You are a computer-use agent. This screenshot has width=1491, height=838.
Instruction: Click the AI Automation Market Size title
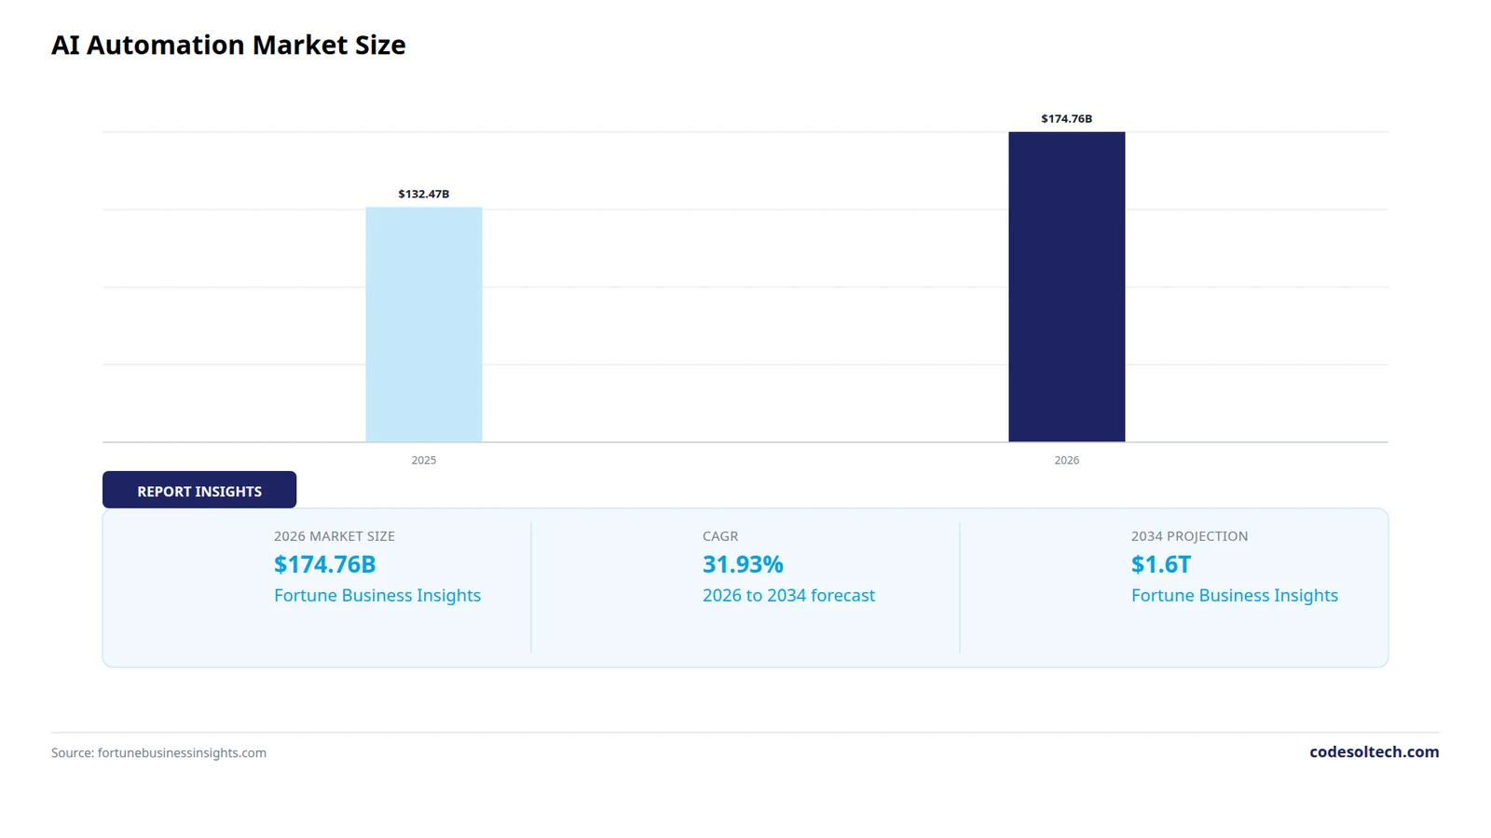click(x=228, y=45)
